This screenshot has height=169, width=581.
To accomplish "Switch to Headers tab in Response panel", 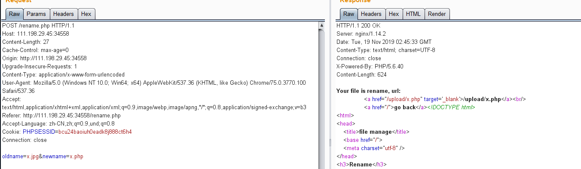I will 371,14.
